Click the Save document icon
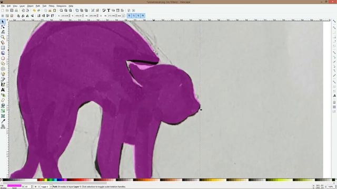This screenshot has height=189, width=337. coord(12,10)
